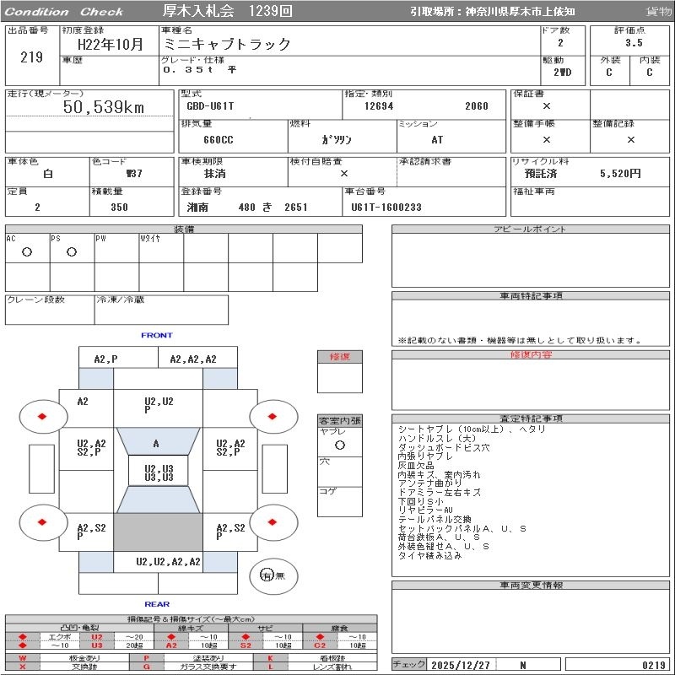Select the rear-right wheel diamond icon

[273, 522]
